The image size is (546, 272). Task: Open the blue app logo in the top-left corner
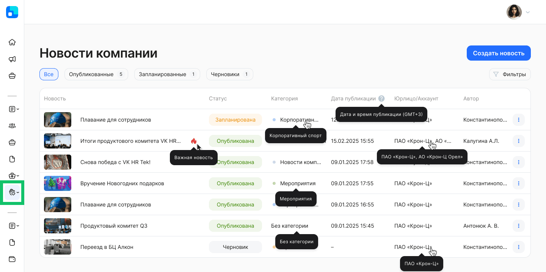tap(12, 12)
